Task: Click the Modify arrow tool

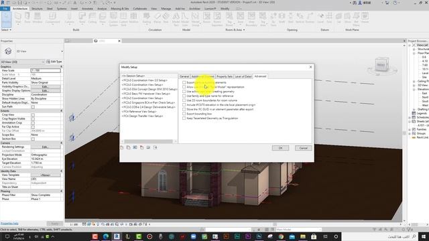Action: coord(6,19)
